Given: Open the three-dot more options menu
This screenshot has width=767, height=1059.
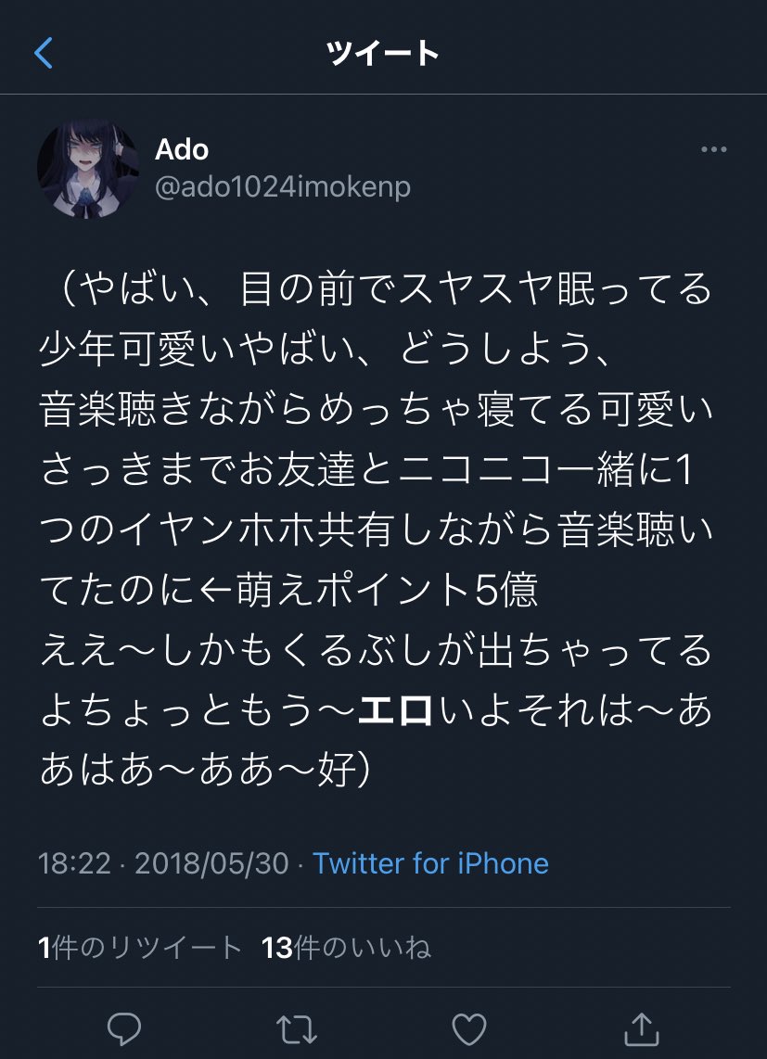Looking at the screenshot, I should 713,149.
